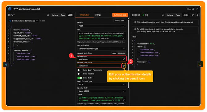
Task: Expand the JSON body expression editor
Action: [x=124, y=100]
